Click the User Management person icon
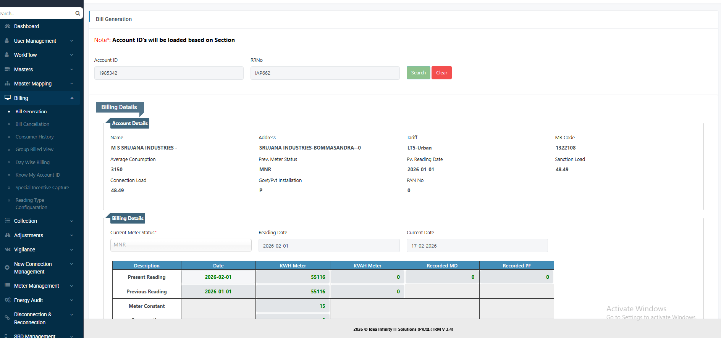The image size is (721, 338). pyautogui.click(x=7, y=40)
